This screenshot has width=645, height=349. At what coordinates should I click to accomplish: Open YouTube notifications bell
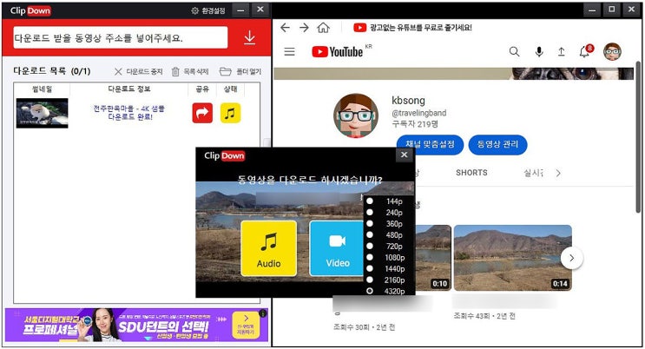pyautogui.click(x=584, y=52)
